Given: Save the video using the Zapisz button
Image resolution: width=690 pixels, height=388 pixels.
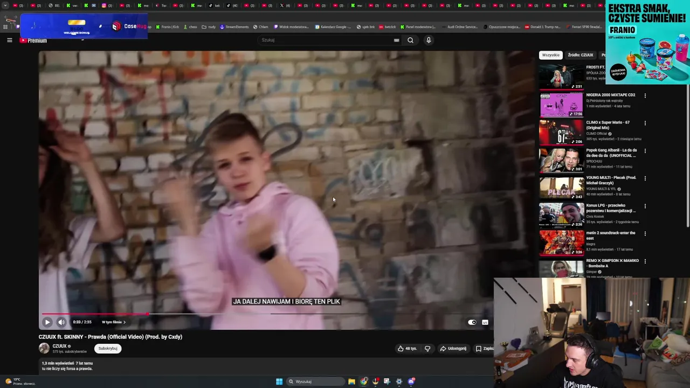Looking at the screenshot, I should click(484, 349).
